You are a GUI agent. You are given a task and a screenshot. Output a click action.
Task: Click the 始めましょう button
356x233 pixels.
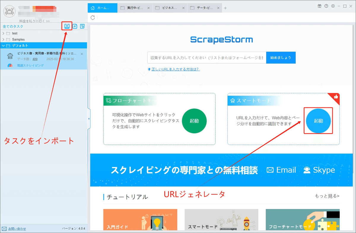[281, 58]
